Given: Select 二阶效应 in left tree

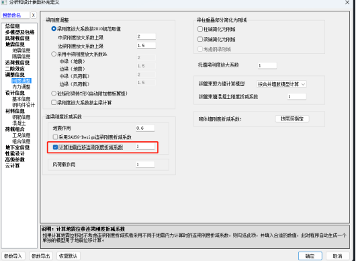Looking at the screenshot, I should [x=15, y=69].
